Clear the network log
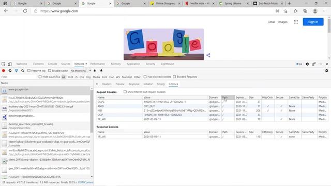Screen dimensions: 331x186 10,71
